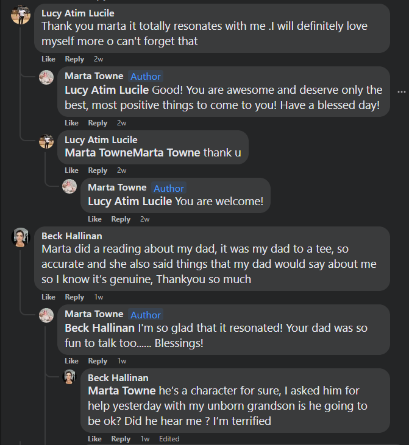Reply to Beck's "I'm terrified" comment
The width and height of the screenshot is (409, 445).
[121, 439]
